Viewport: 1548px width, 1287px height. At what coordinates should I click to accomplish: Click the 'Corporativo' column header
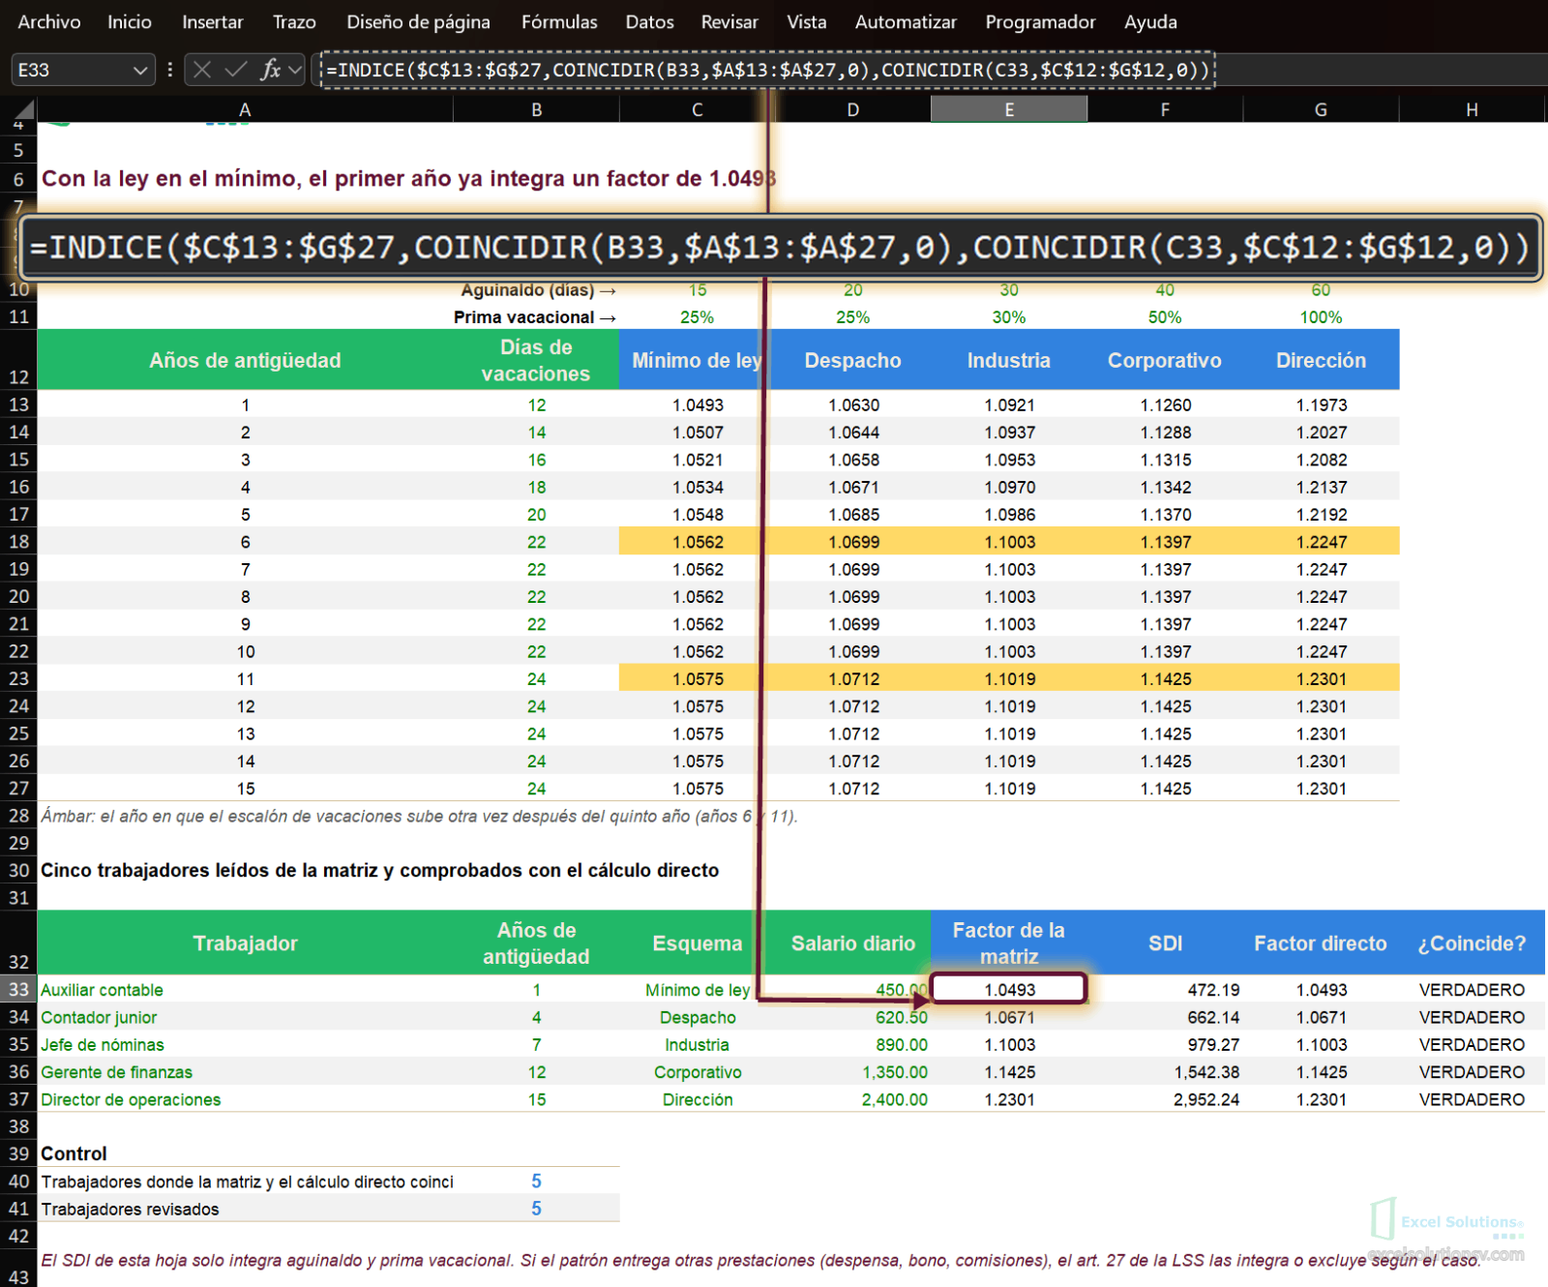click(x=1165, y=360)
